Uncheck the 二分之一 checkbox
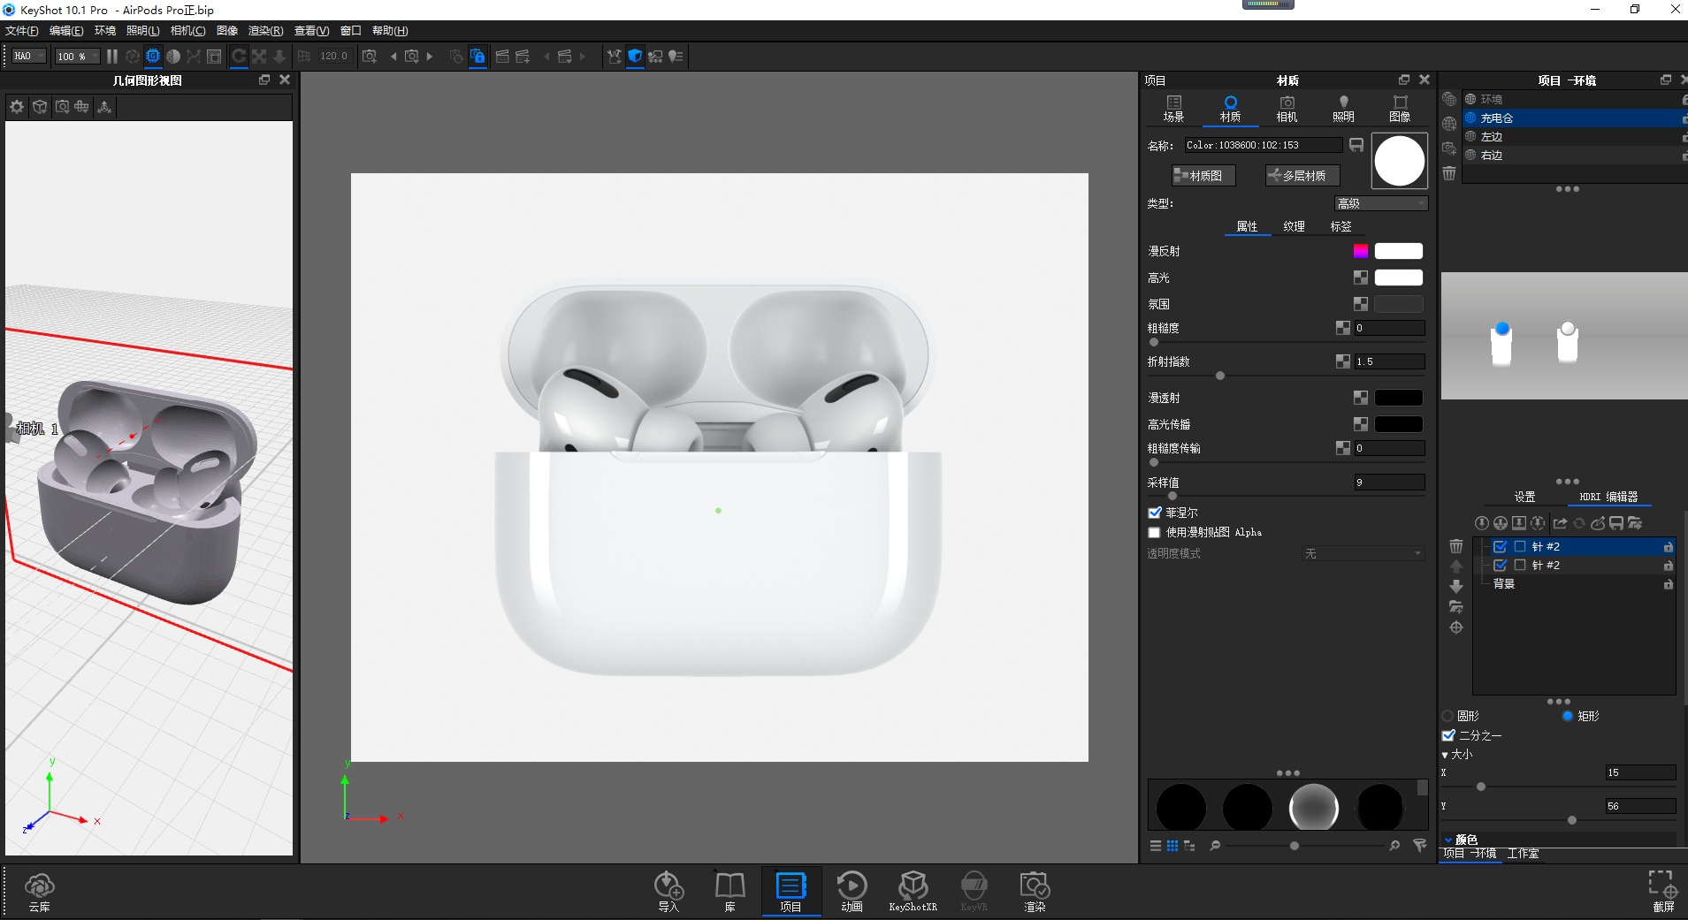The height and width of the screenshot is (920, 1688). 1448,735
